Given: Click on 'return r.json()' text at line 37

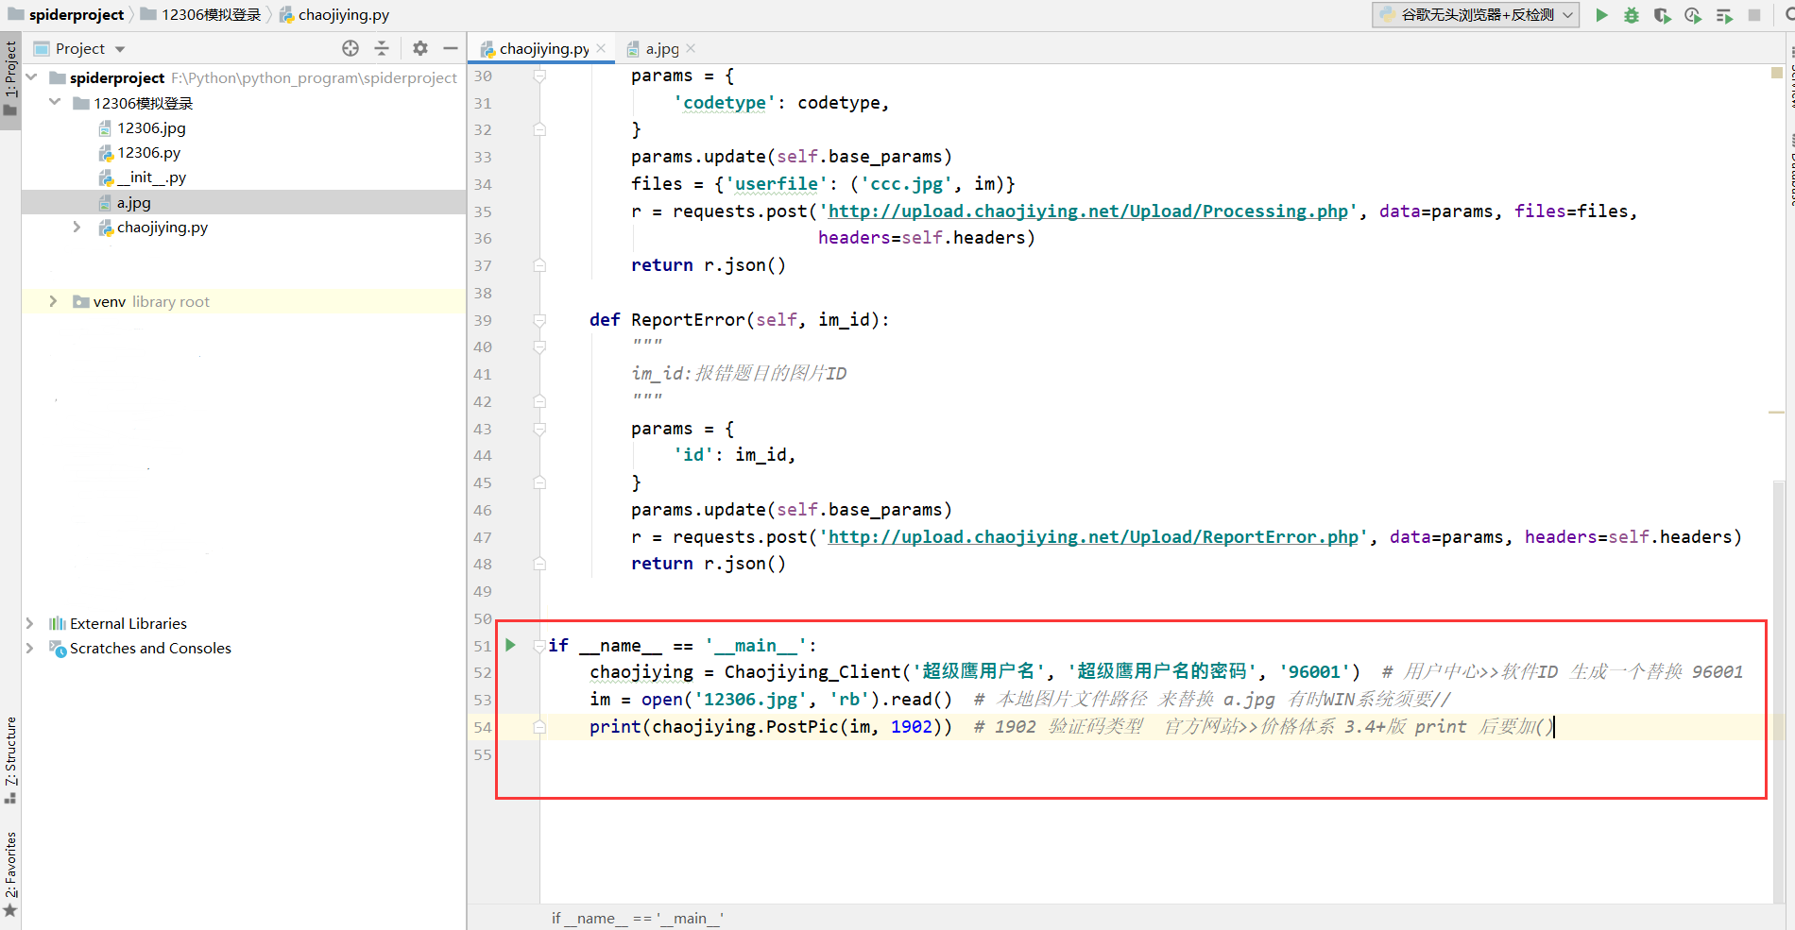Looking at the screenshot, I should tap(709, 265).
